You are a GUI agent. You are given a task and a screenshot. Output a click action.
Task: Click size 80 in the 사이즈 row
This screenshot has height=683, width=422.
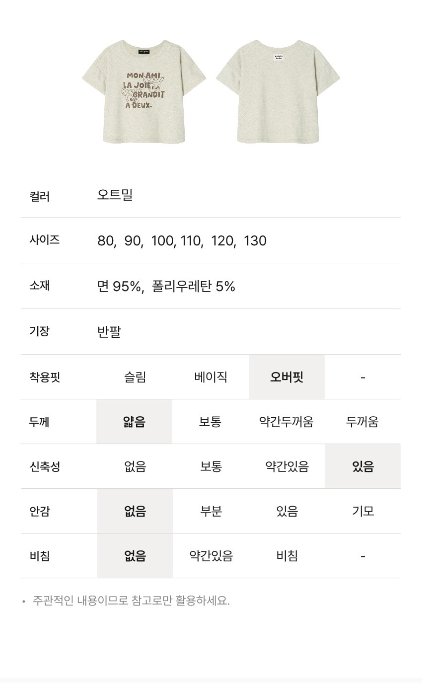tap(105, 241)
